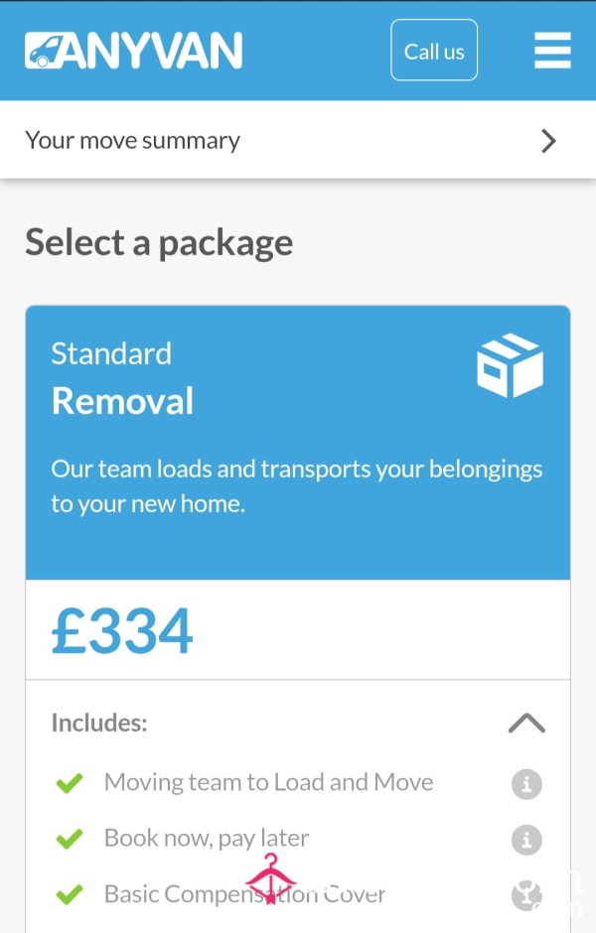596x933 pixels.
Task: Open info for Basic Compensation Cover
Action: point(526,895)
